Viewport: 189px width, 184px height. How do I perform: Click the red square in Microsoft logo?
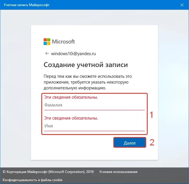45,40
